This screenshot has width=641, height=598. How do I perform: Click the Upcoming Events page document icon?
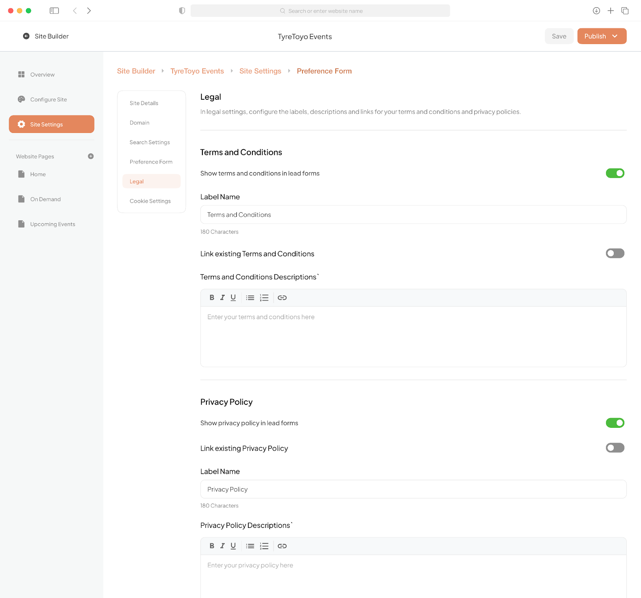click(21, 224)
